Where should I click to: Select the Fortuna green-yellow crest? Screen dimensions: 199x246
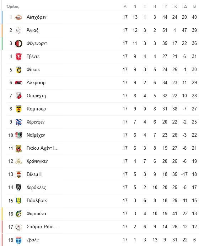18,214
